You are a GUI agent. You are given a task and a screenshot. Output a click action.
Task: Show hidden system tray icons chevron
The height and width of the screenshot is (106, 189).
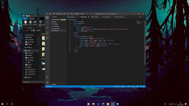(169, 104)
